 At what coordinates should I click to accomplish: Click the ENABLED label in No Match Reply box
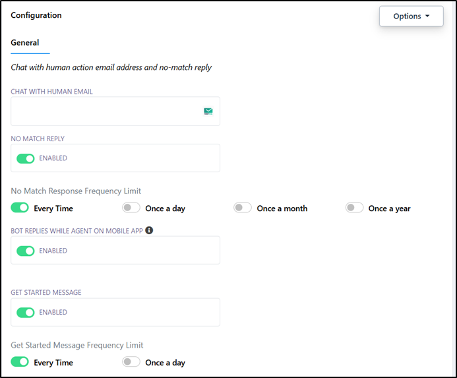[53, 158]
